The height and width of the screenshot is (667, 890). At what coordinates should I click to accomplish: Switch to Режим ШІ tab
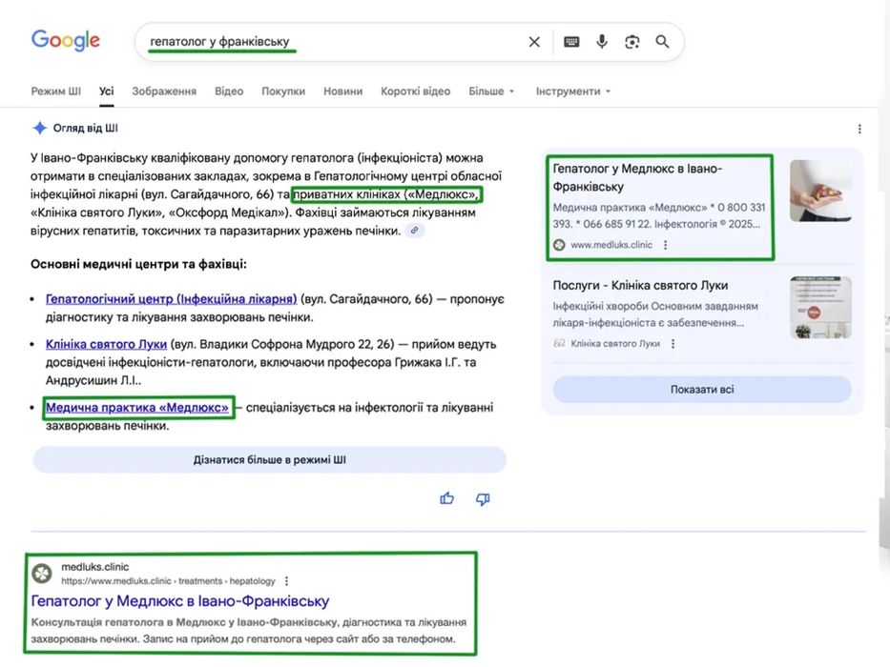point(55,91)
